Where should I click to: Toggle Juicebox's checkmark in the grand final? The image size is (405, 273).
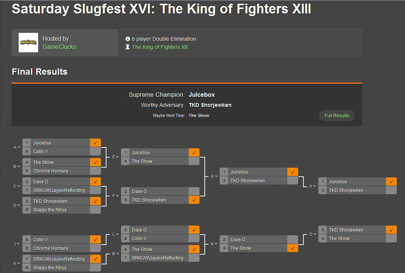(391, 181)
